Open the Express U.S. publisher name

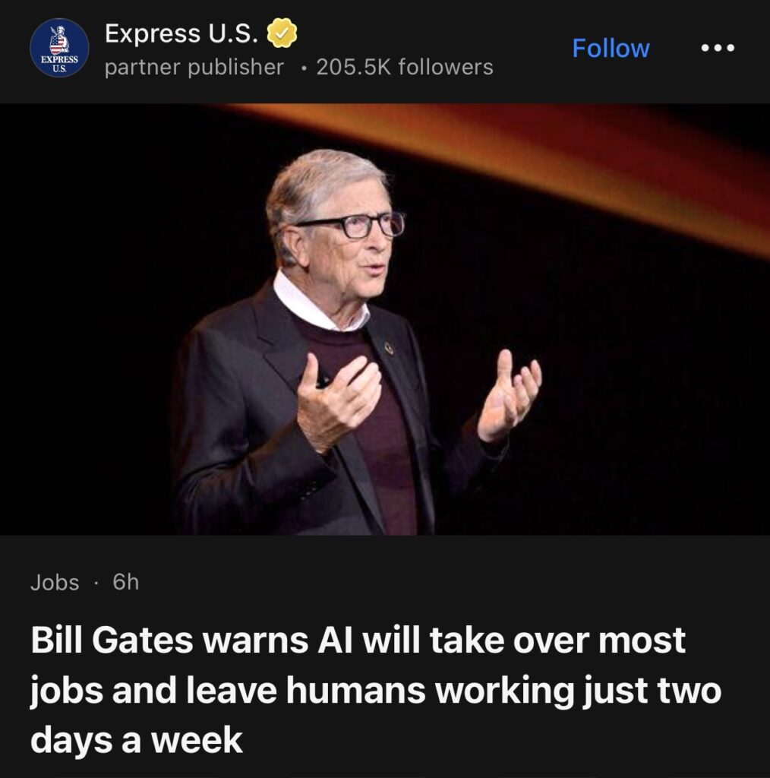tap(181, 33)
